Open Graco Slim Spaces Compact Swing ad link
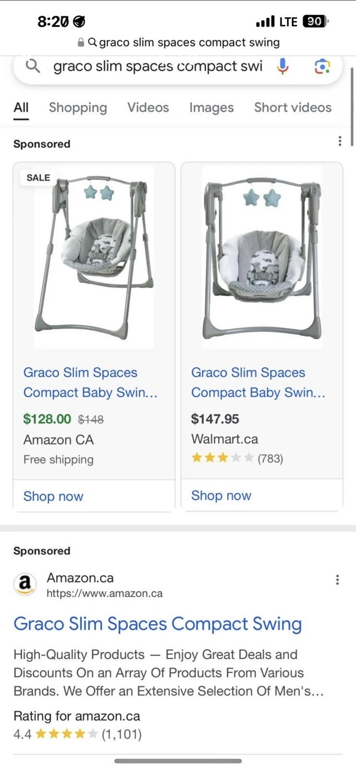This screenshot has height=770, width=356. pos(157,624)
